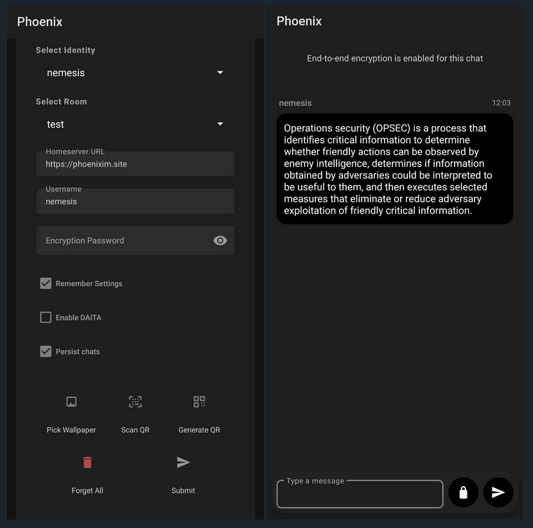Viewport: 533px width, 528px height.
Task: Enable the DAITA checkbox
Action: click(x=46, y=318)
